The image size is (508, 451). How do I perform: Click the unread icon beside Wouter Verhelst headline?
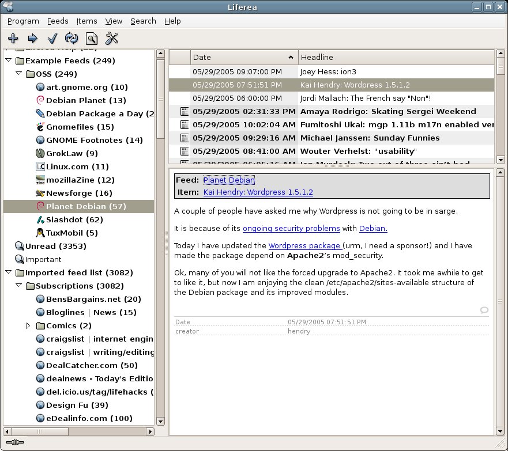(185, 151)
